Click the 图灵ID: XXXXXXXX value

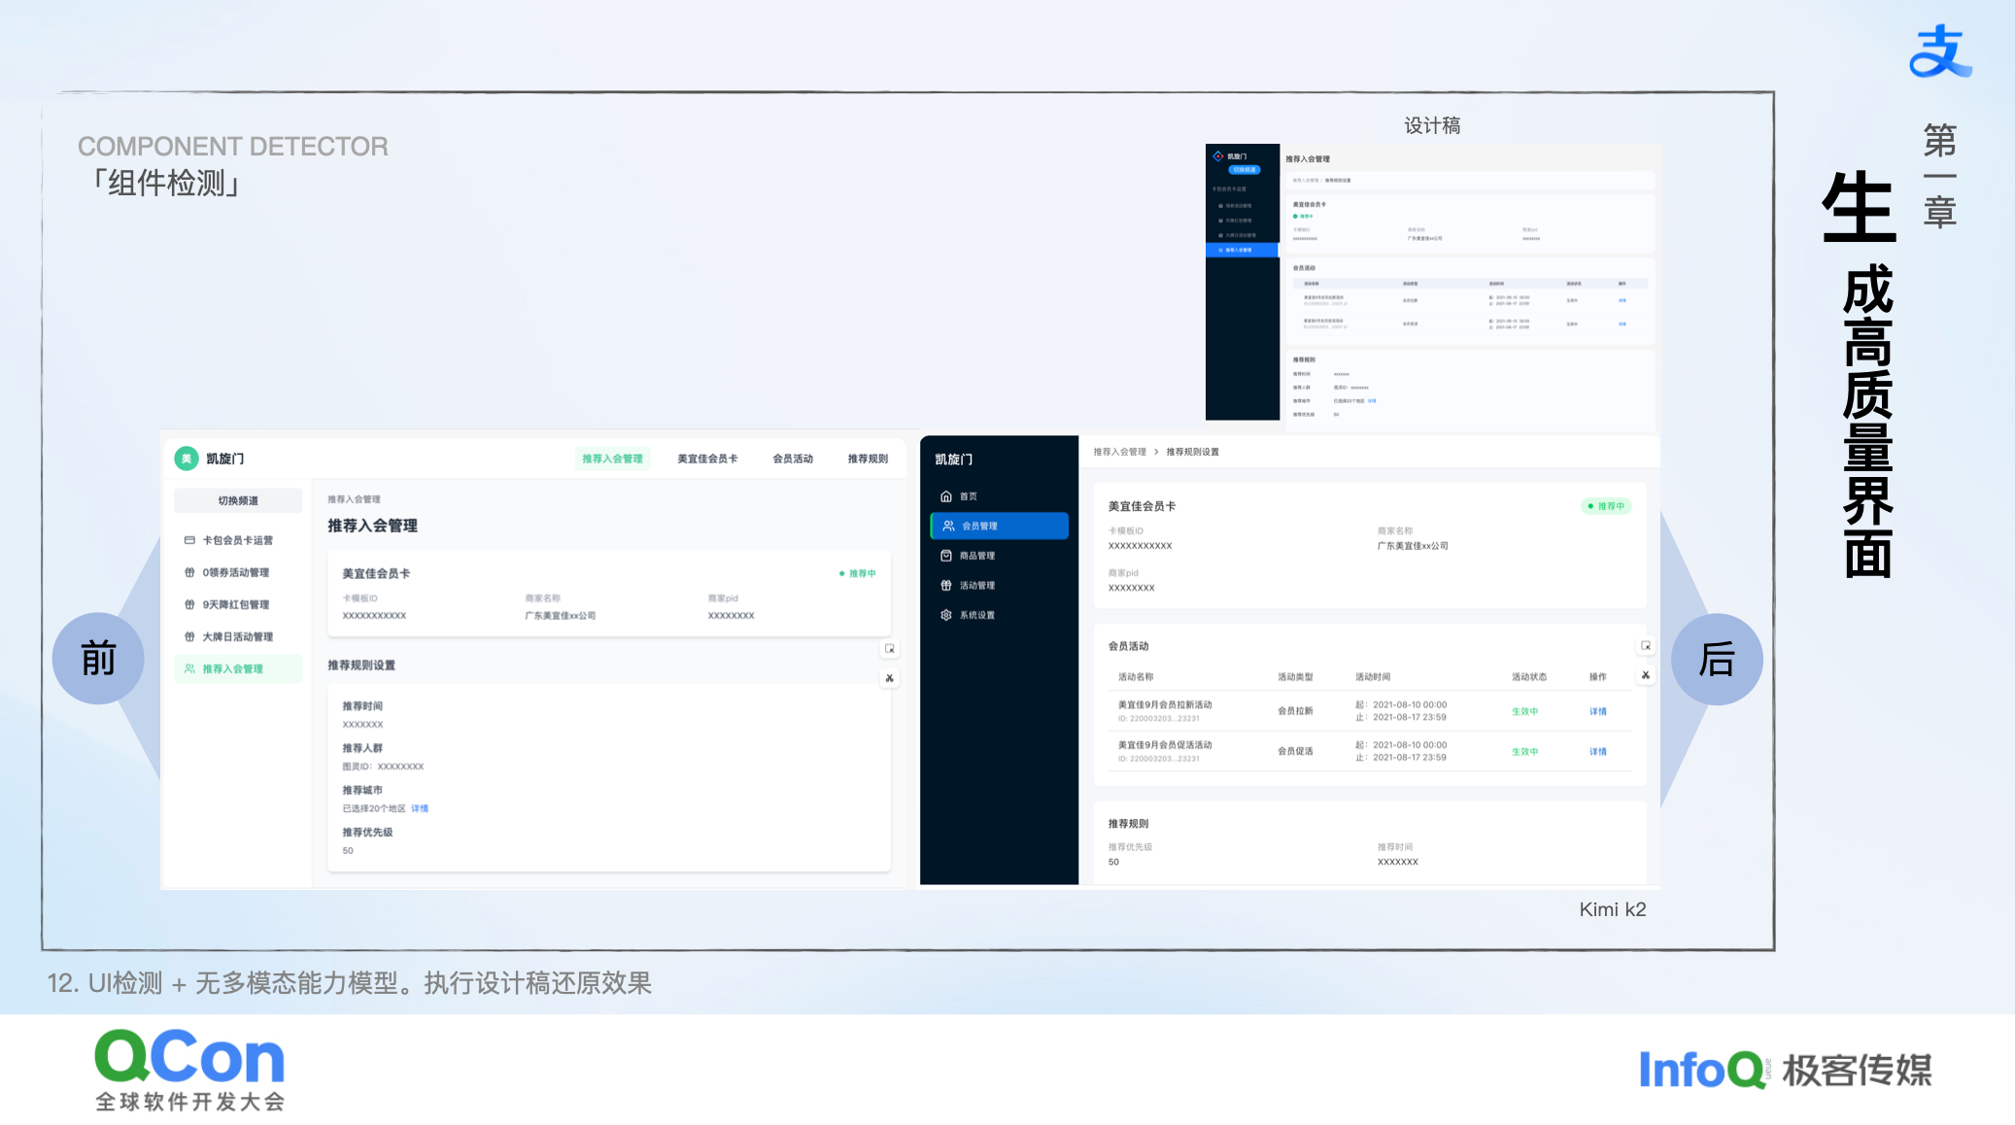point(383,767)
